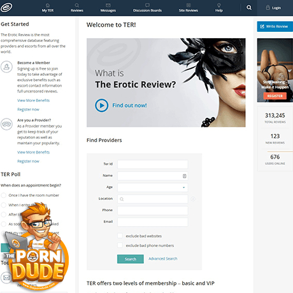Image resolution: width=293 pixels, height=293 pixels.
Task: Click the Search button in Find Providers
Action: 131,259
